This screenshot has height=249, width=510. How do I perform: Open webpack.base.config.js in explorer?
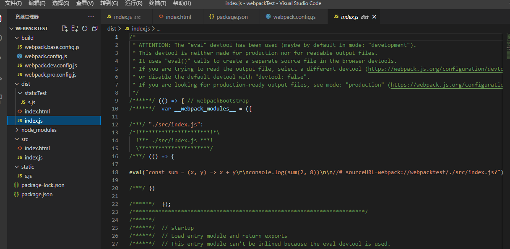pyautogui.click(x=54, y=47)
